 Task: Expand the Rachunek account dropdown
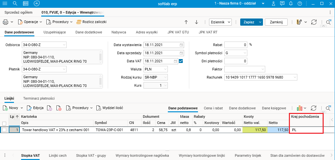click(x=295, y=77)
